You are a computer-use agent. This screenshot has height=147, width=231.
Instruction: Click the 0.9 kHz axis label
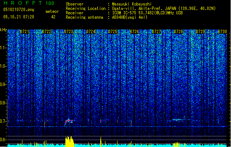pyautogui.click(x=3, y=85)
